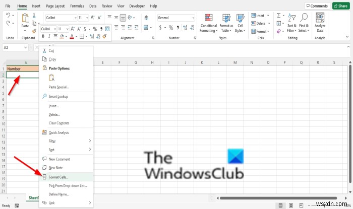353x209 pixels.
Task: Click the Decrease Indent icon
Action: [x=130, y=27]
